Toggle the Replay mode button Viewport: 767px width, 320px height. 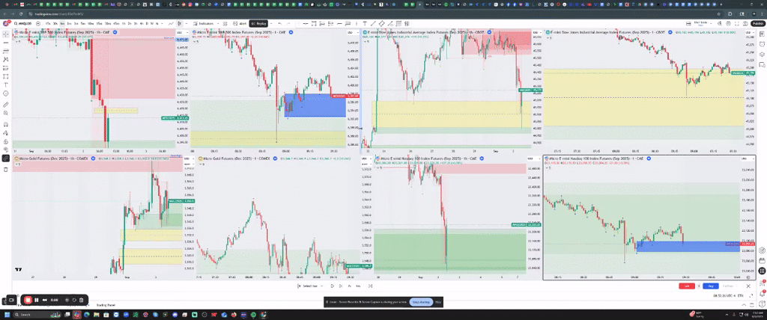[258, 23]
